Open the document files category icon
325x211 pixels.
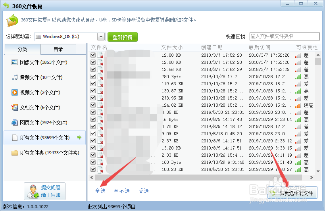pos(15,107)
